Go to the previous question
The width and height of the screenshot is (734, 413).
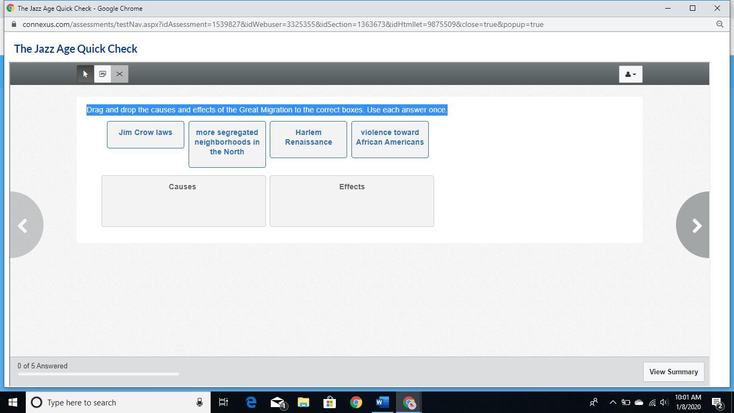point(25,225)
